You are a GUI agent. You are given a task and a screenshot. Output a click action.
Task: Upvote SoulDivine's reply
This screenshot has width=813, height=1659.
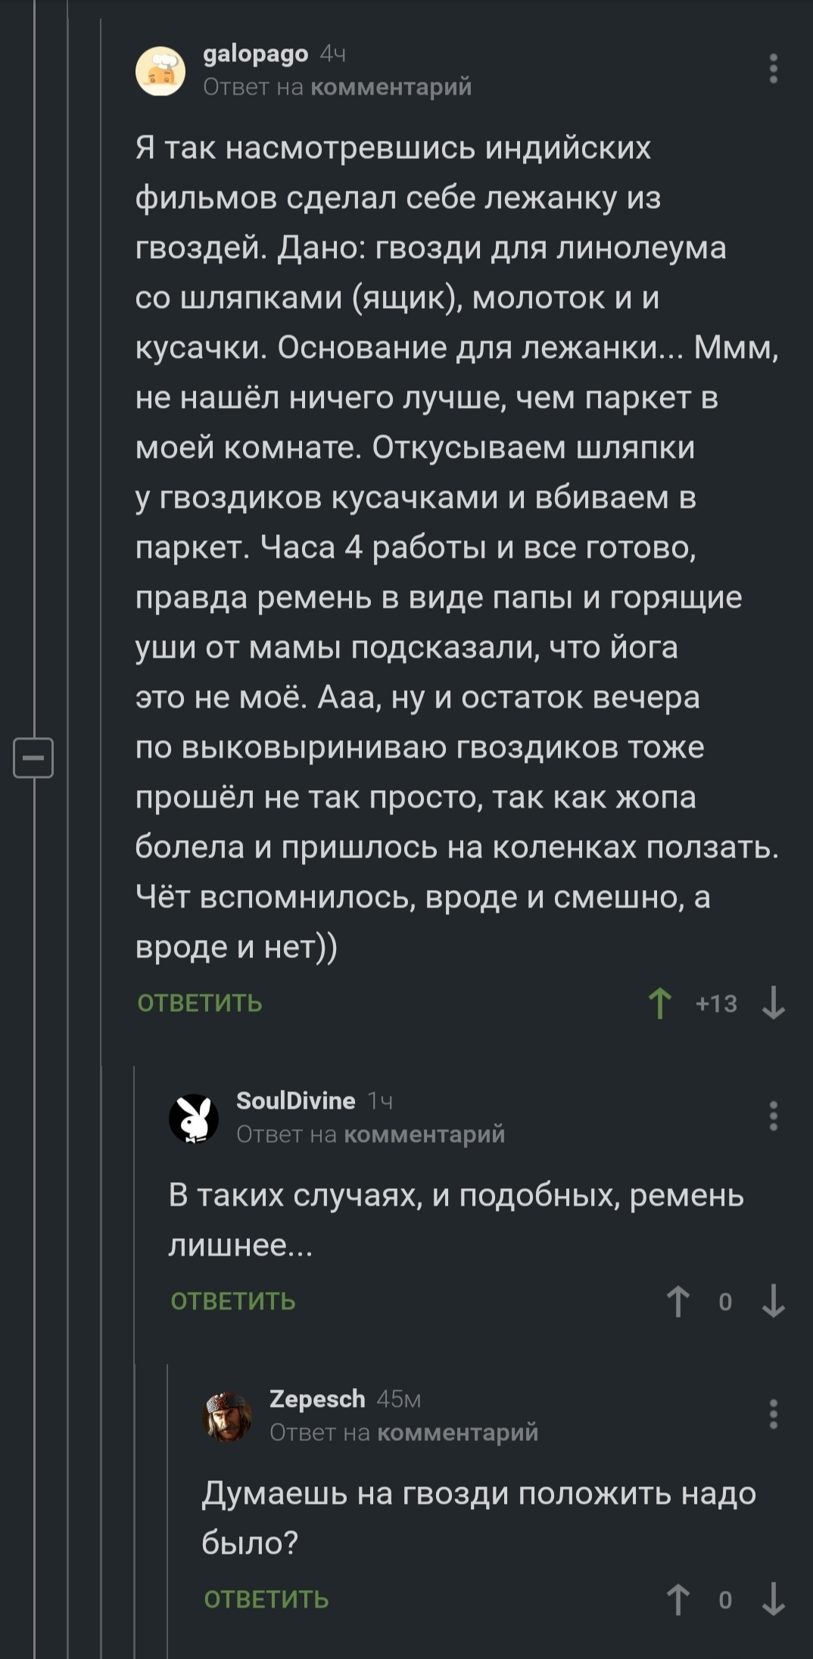tap(678, 1302)
